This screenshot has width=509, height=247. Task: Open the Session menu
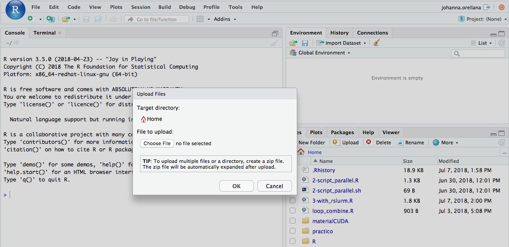[x=140, y=7]
